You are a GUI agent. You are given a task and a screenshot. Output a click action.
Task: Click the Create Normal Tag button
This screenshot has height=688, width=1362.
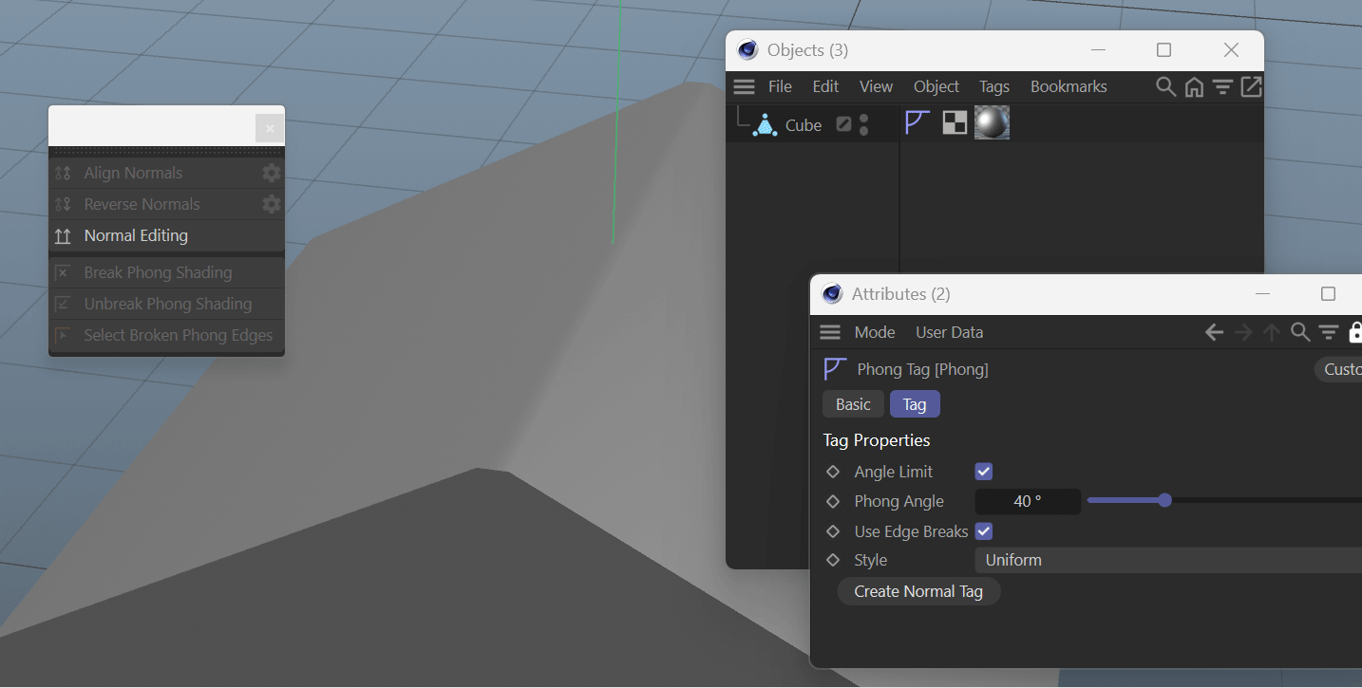point(918,591)
